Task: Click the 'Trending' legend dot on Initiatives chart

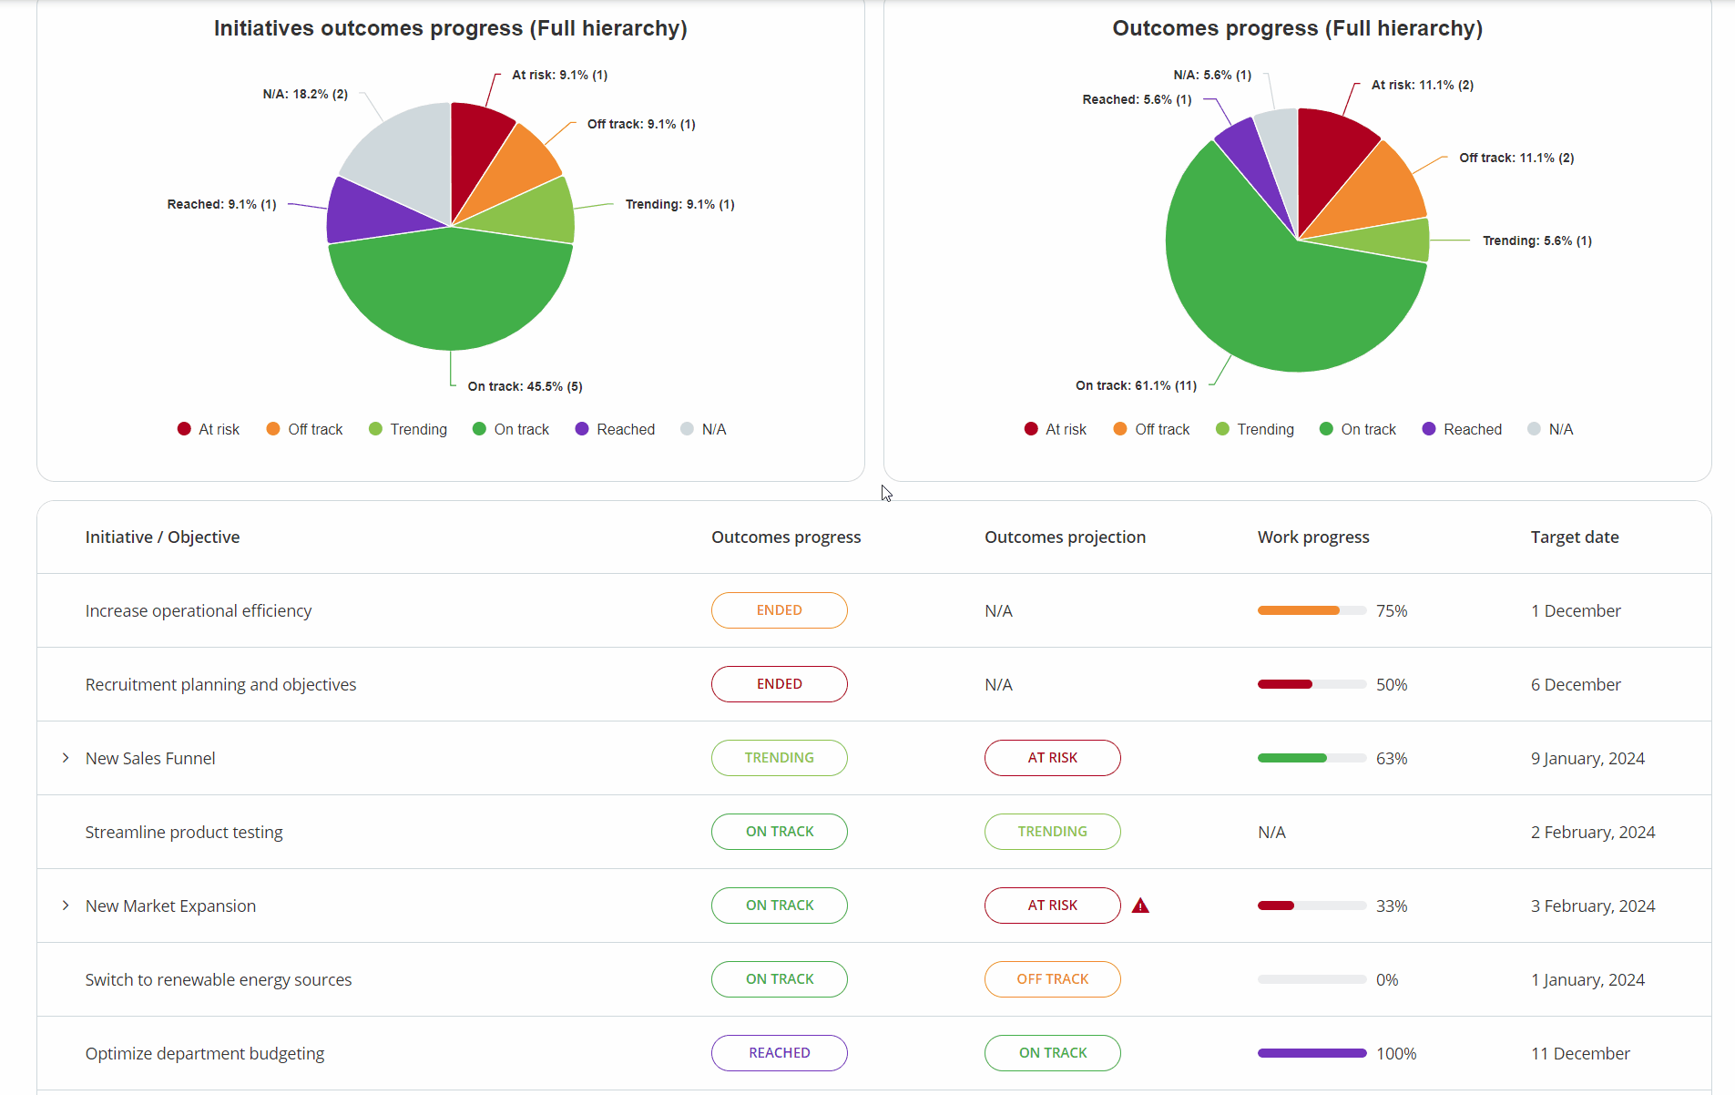Action: point(374,429)
